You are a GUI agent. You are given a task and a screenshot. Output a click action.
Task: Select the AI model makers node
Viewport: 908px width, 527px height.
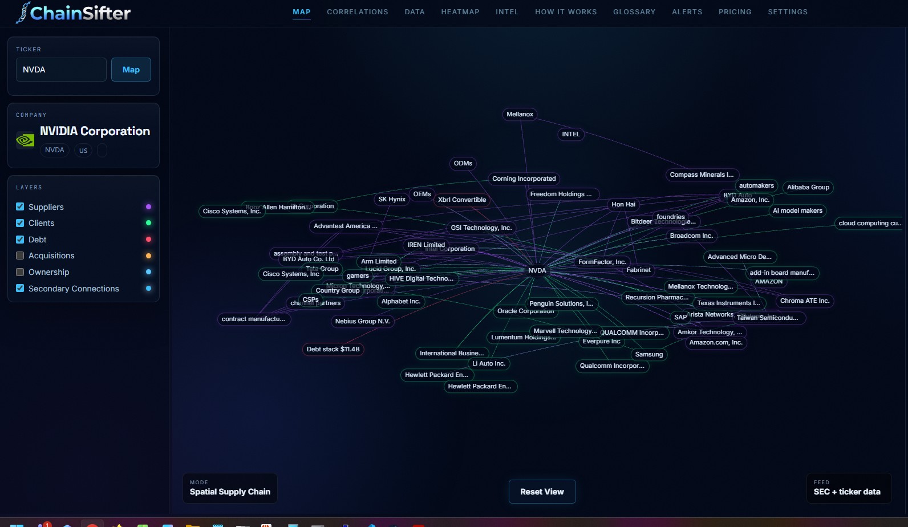click(797, 210)
